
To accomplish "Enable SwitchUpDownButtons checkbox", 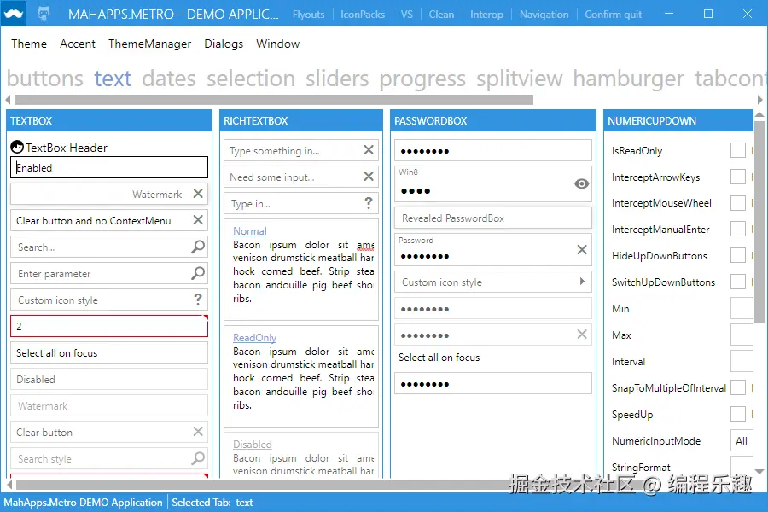I will pos(737,282).
